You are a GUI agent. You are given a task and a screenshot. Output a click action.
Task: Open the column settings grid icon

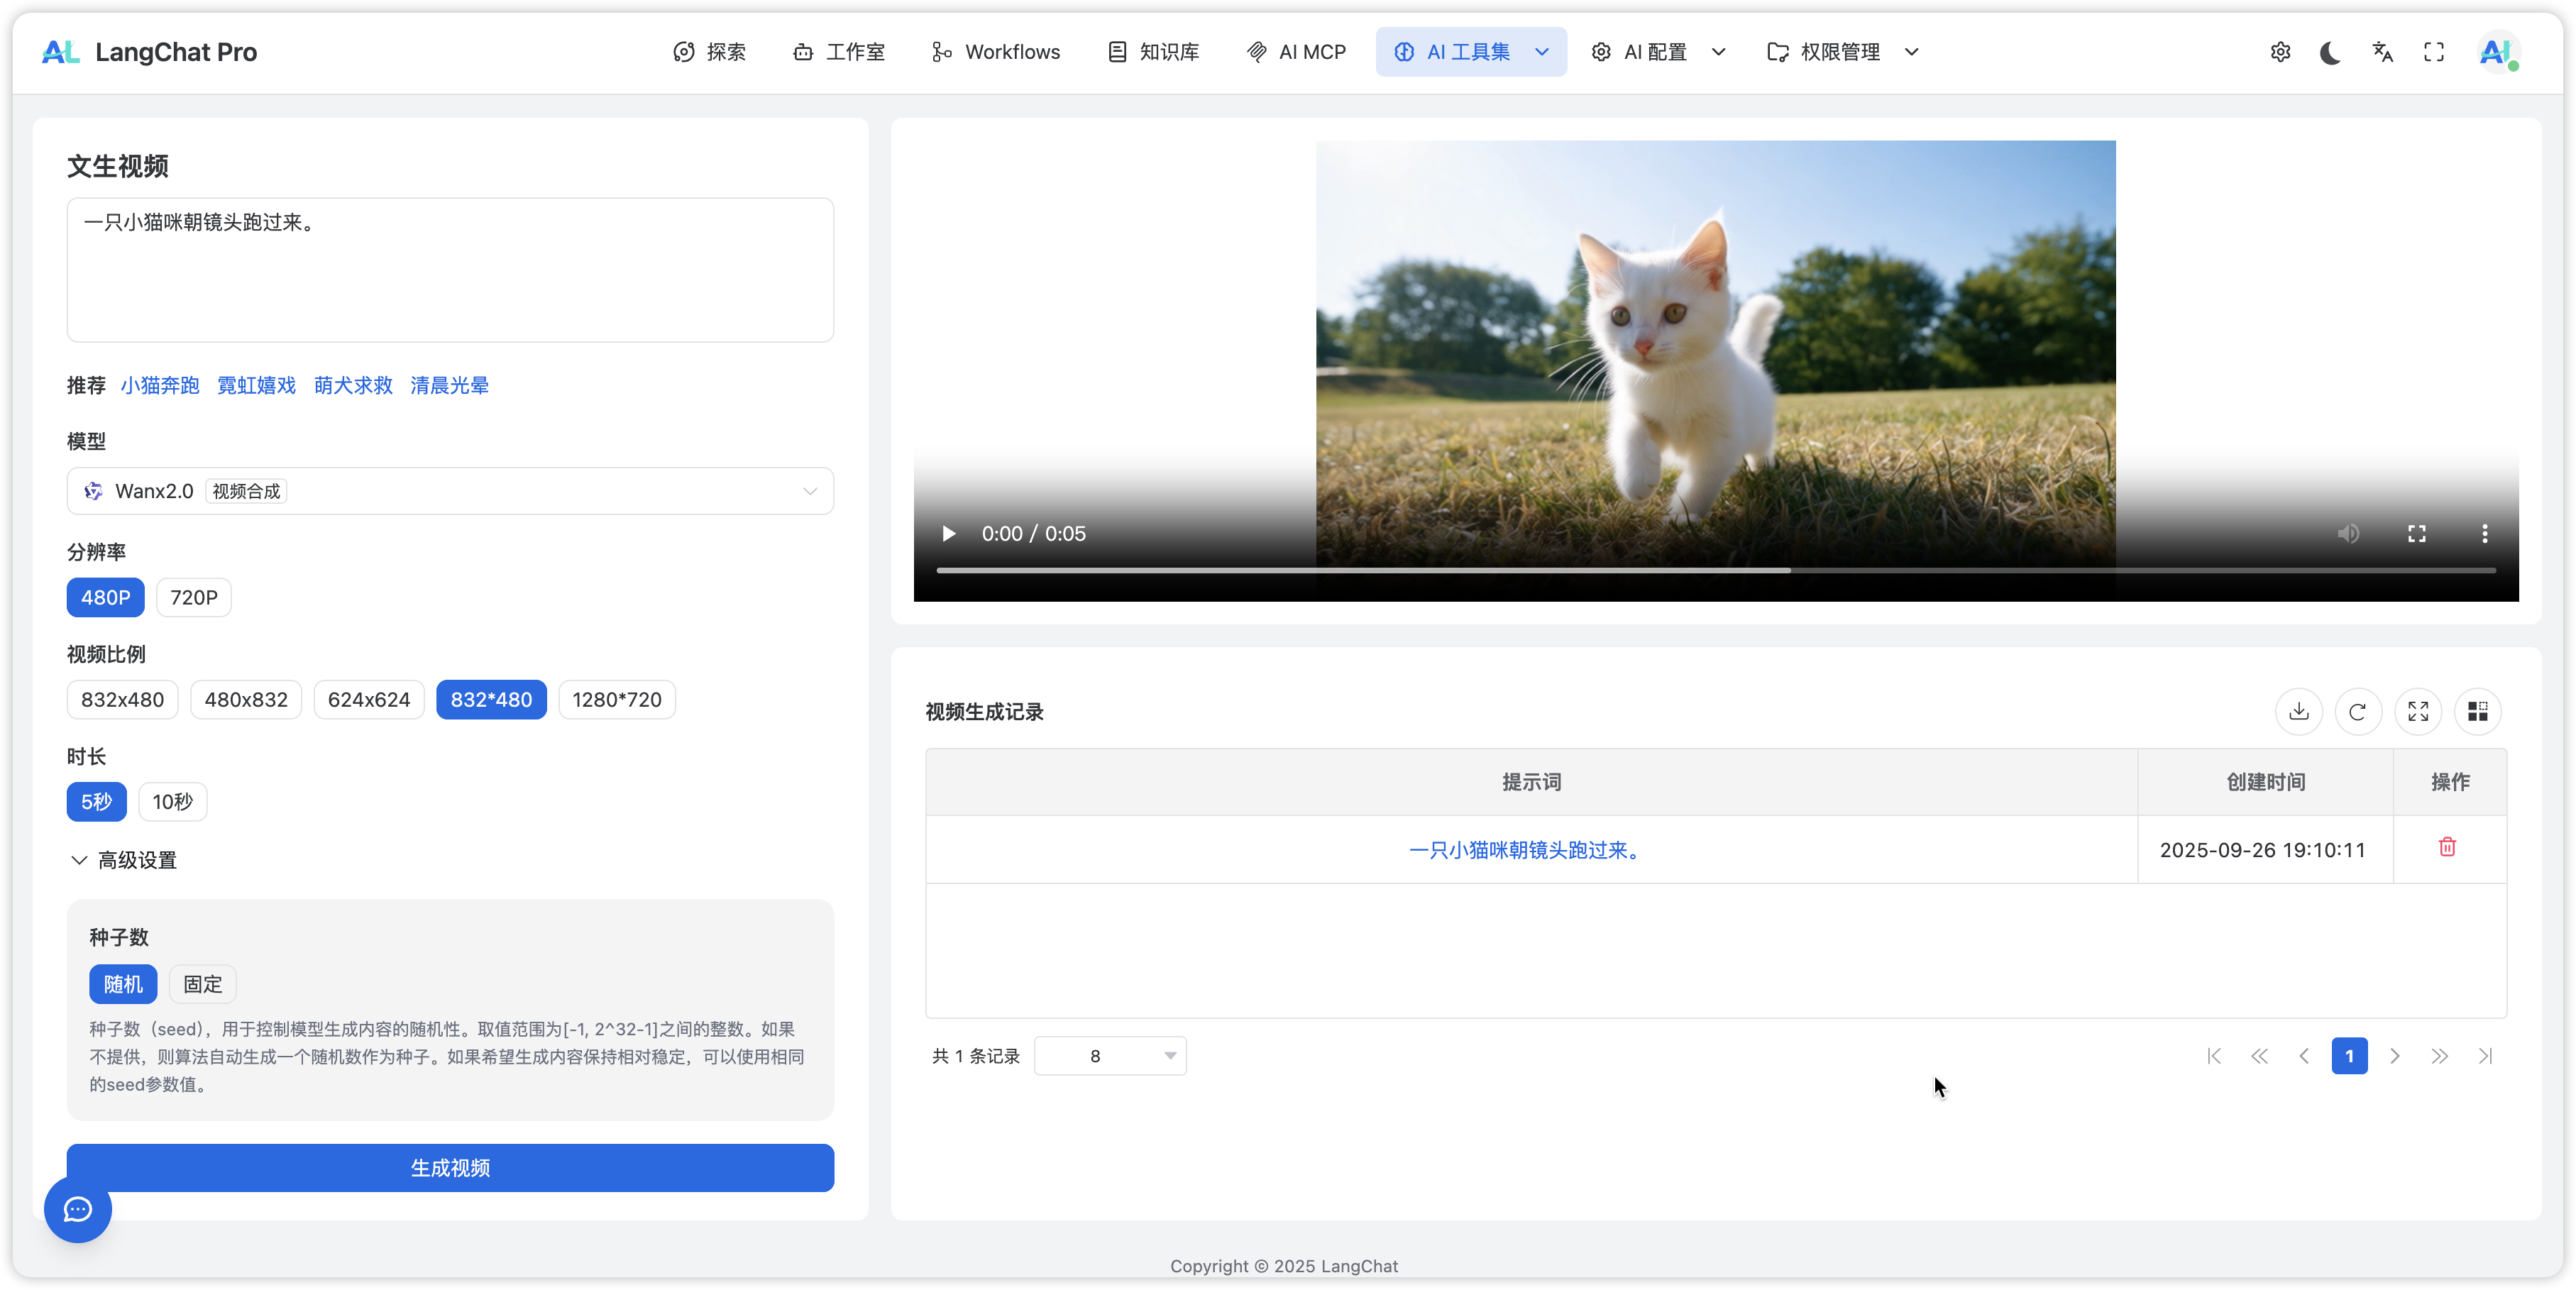point(2477,711)
